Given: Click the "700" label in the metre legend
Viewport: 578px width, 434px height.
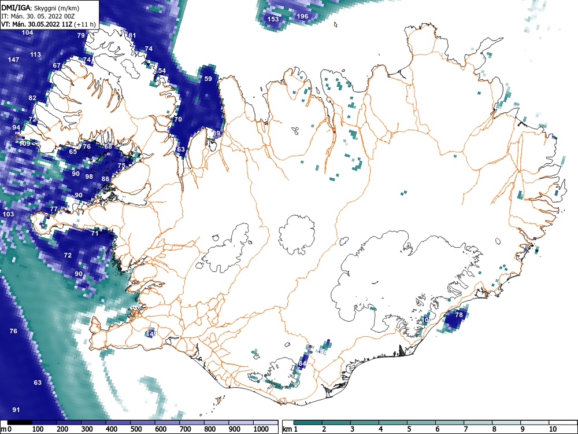Looking at the screenshot, I should click(x=186, y=429).
